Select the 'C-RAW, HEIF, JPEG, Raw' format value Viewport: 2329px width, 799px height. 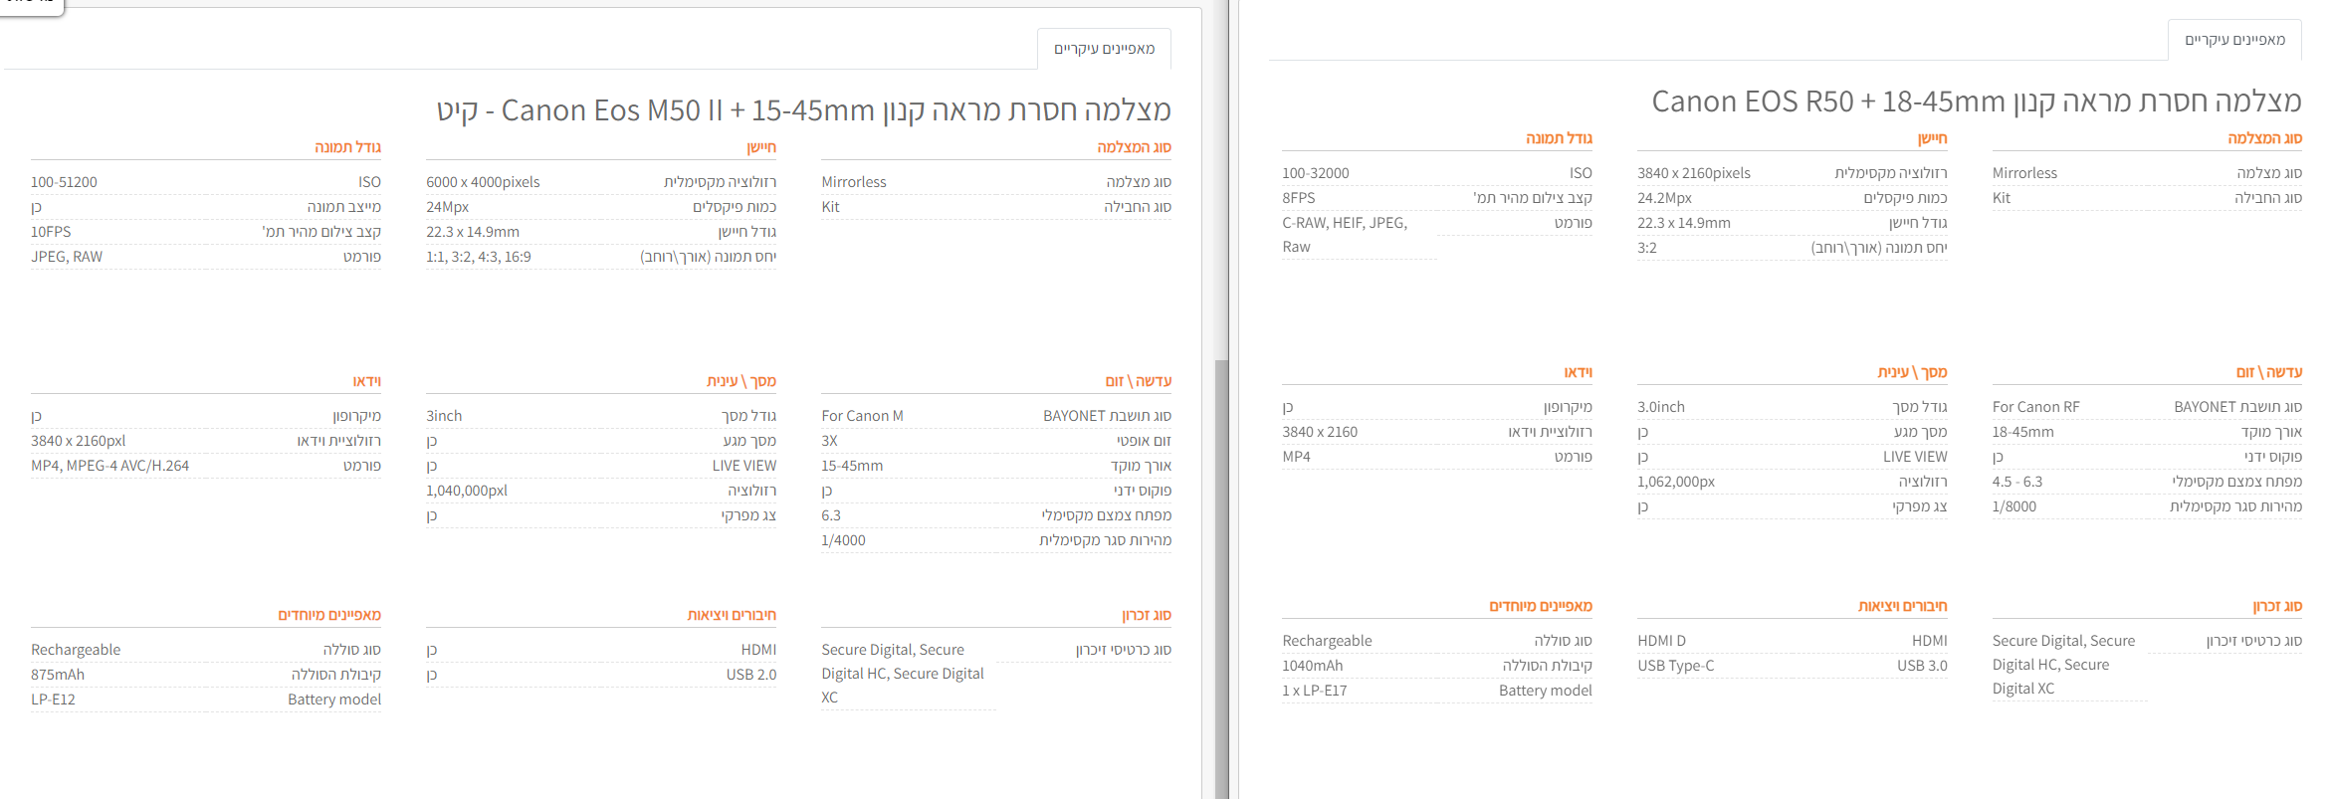[x=1345, y=235]
